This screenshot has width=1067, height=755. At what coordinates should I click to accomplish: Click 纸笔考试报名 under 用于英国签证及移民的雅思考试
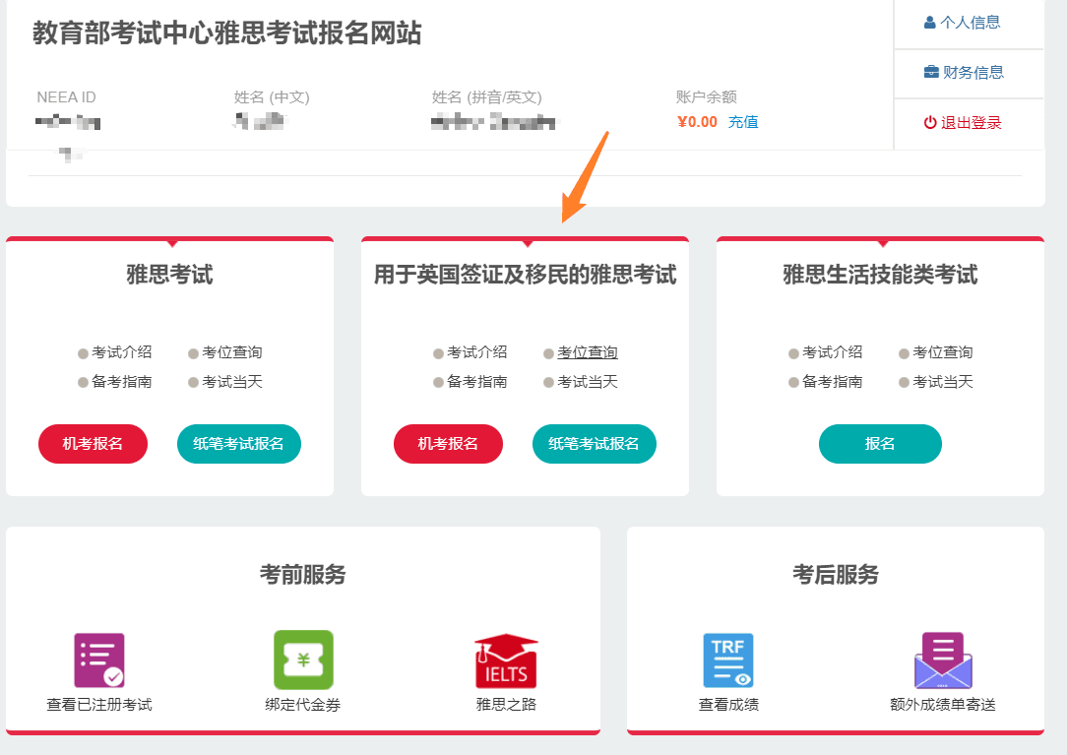pyautogui.click(x=595, y=444)
